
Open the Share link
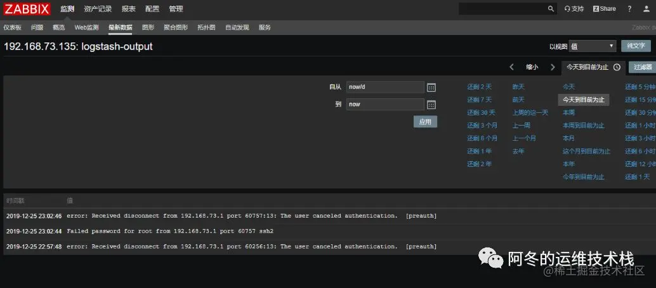coord(605,9)
